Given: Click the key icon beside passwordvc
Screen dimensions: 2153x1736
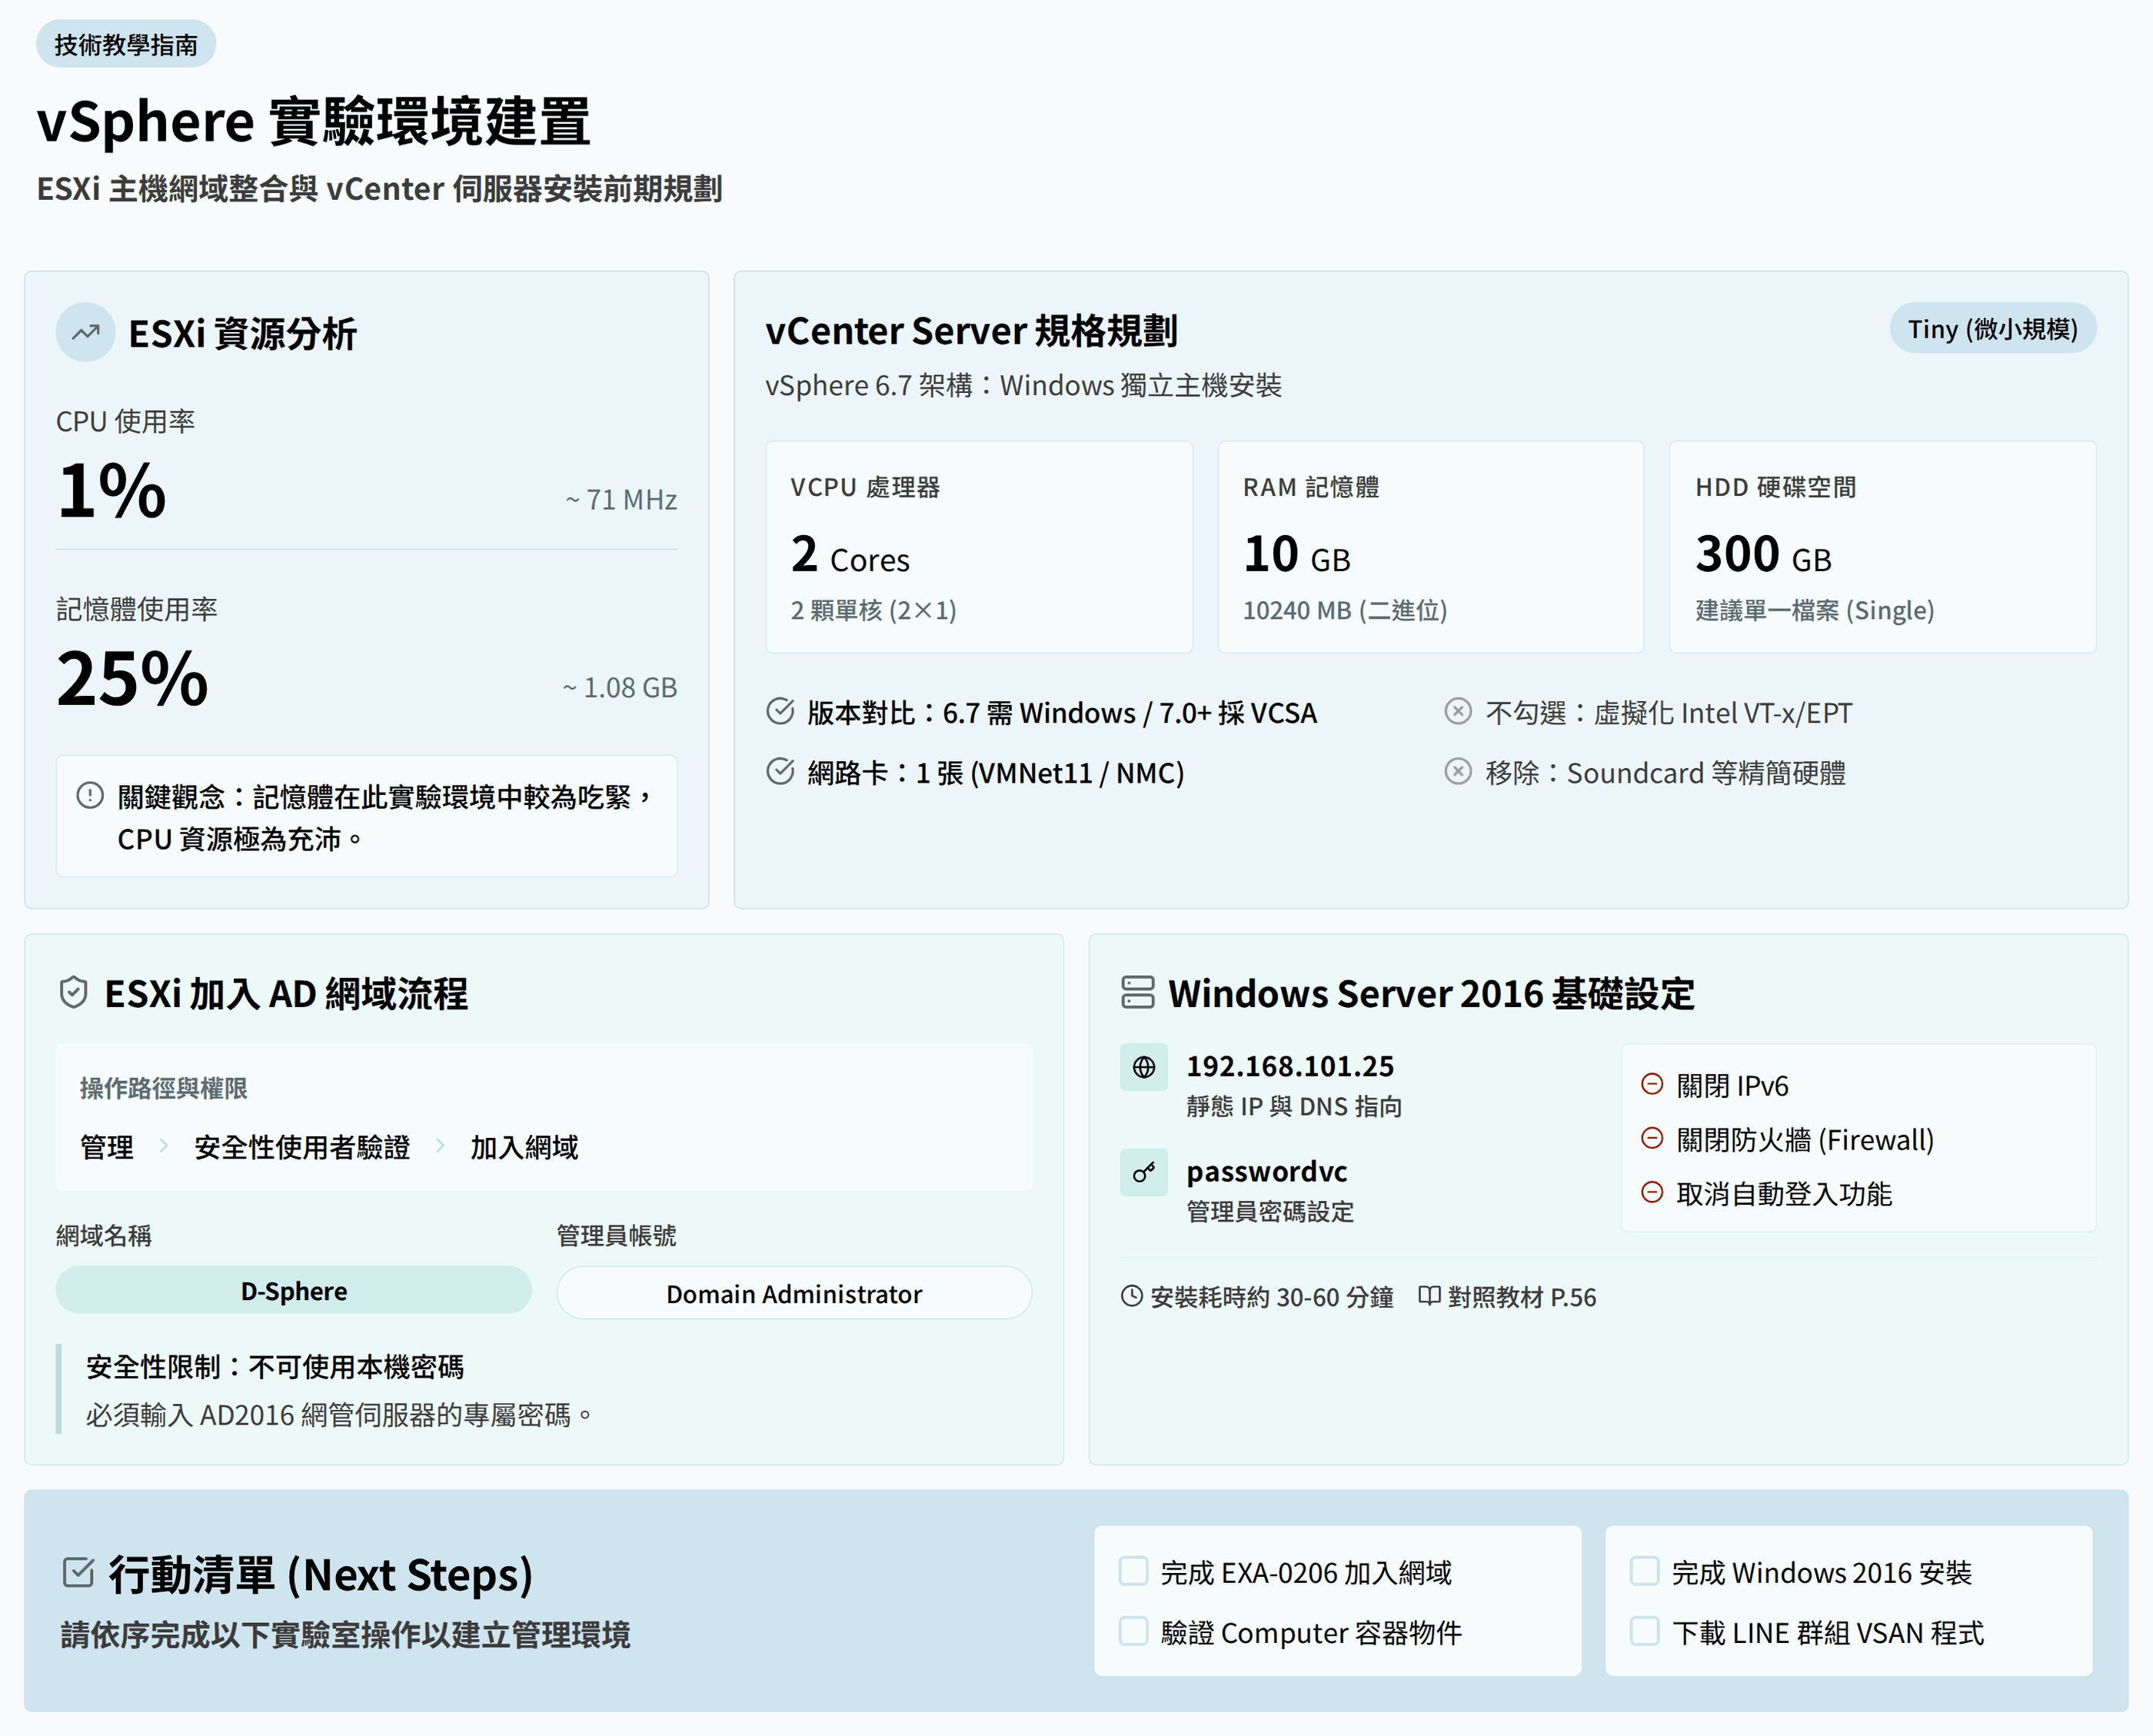Looking at the screenshot, I should [x=1144, y=1173].
